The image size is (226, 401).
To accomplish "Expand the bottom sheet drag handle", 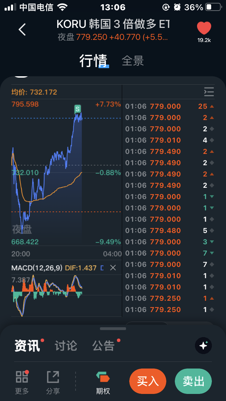I will [113, 329].
